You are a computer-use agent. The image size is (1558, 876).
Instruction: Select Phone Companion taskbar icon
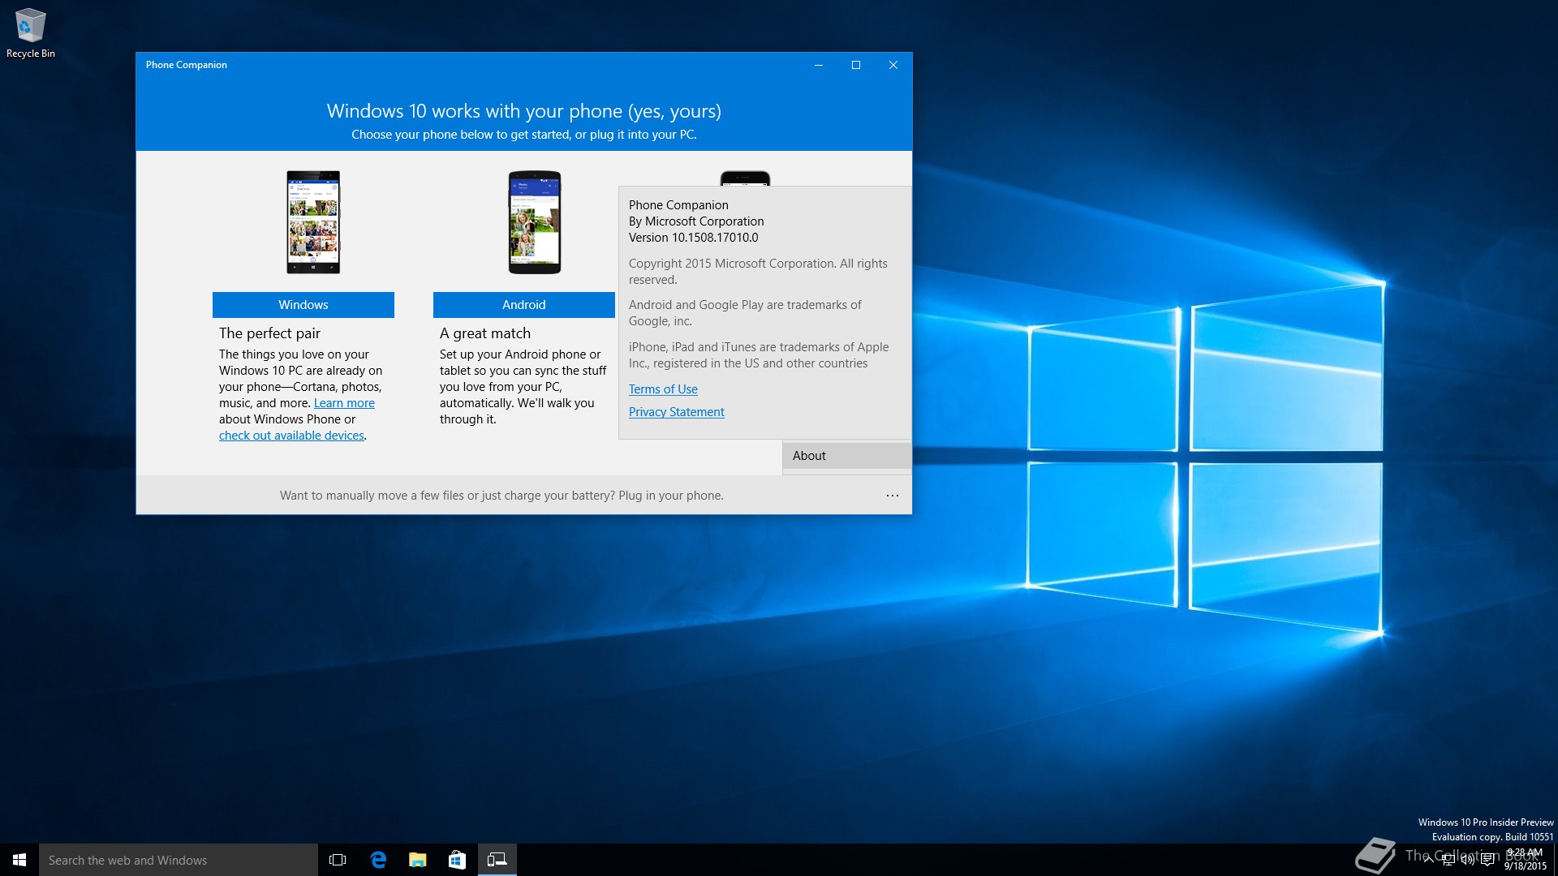coord(497,860)
